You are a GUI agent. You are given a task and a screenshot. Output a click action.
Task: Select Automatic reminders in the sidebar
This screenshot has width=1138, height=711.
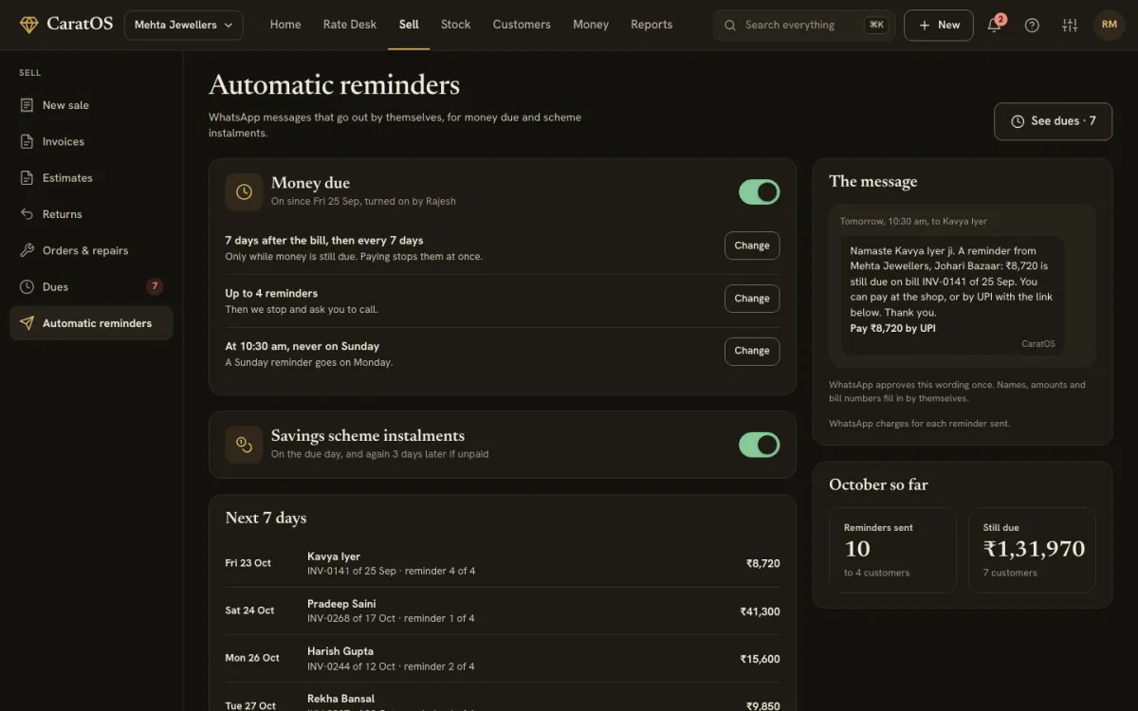(91, 323)
